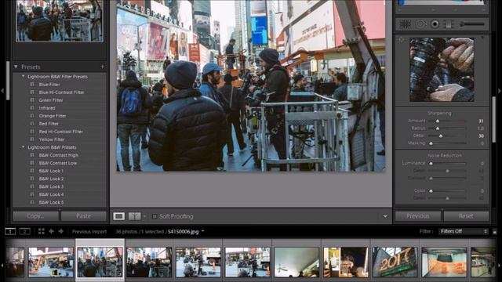Collapse the right panel group with its edge arrow

500,91
